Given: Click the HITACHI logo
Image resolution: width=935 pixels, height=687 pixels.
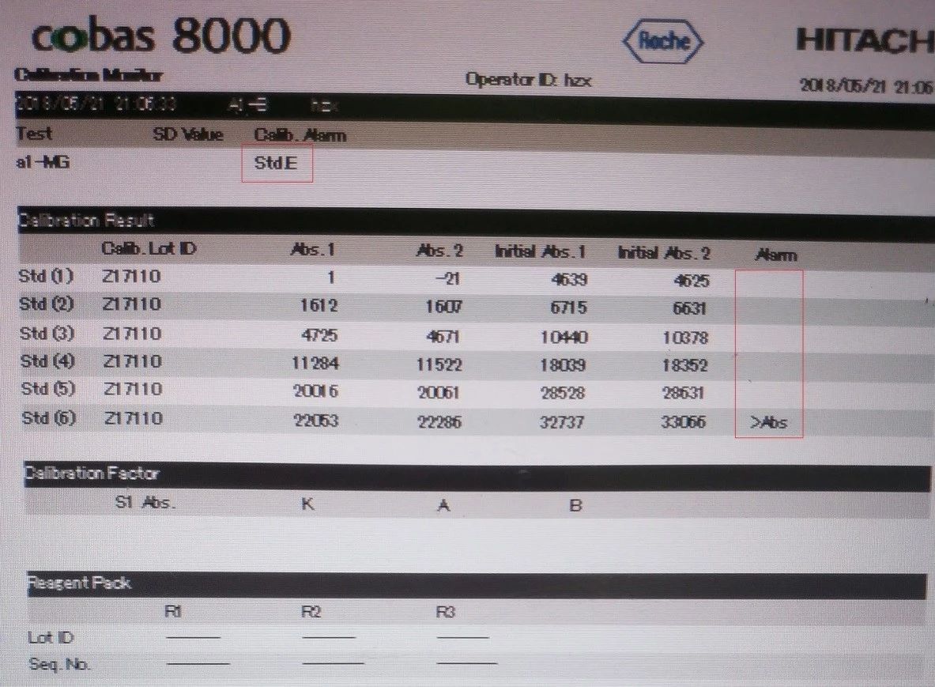Looking at the screenshot, I should [865, 40].
